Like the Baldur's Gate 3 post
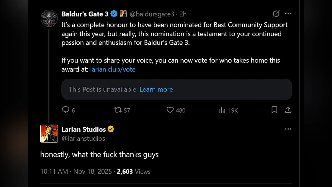 [170, 110]
